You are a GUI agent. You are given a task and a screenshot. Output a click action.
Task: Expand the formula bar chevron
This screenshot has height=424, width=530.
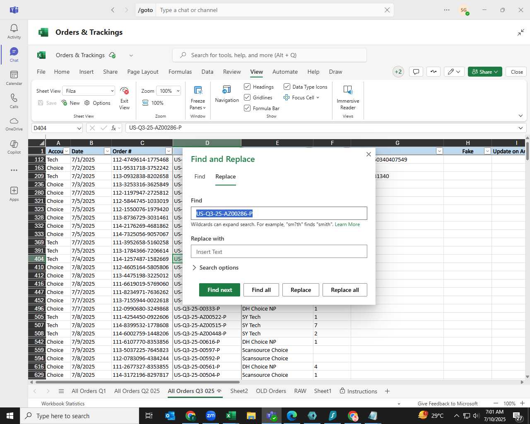click(520, 128)
